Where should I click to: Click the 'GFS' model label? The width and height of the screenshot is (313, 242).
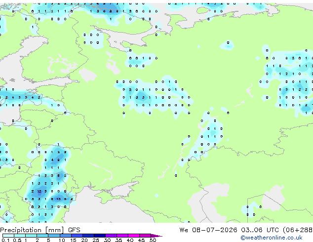[x=74, y=230]
